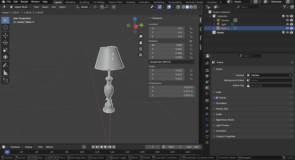
Task: Open the Render menu
Action: (24, 2)
